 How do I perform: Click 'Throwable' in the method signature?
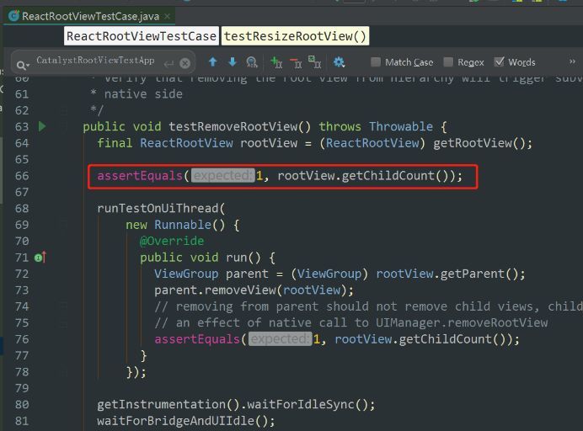401,127
